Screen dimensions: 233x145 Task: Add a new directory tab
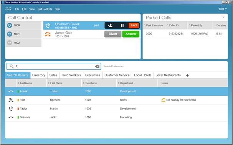tap(187, 75)
